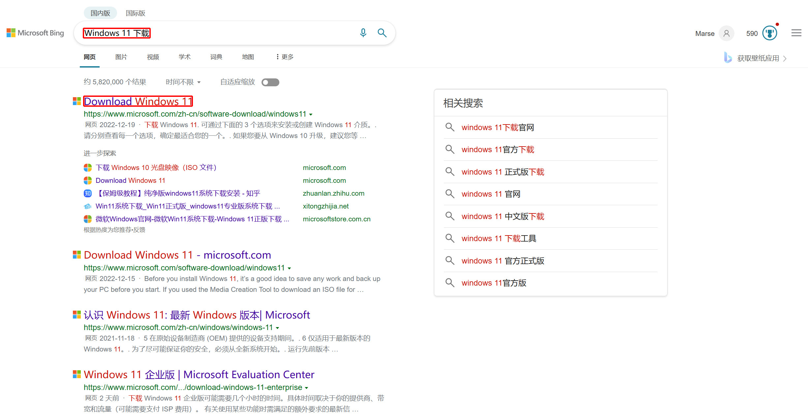This screenshot has width=808, height=419.
Task: Click the microphone voice search icon
Action: (363, 33)
